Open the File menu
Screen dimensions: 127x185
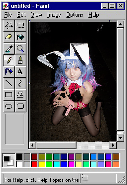click(x=8, y=15)
